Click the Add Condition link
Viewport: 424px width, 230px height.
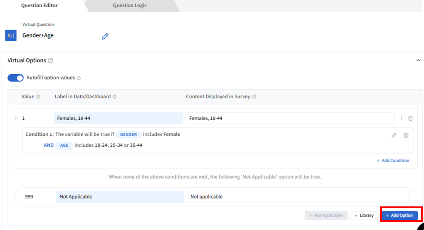point(393,160)
